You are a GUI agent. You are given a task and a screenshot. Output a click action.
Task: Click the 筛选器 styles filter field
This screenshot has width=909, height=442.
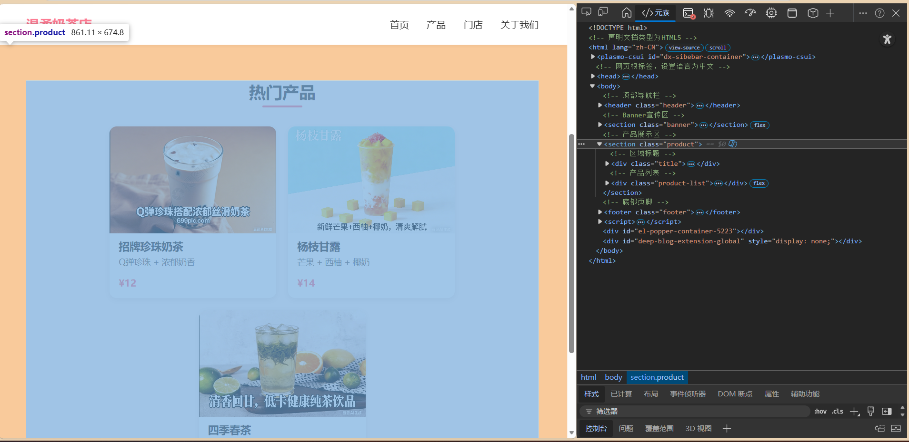pyautogui.click(x=695, y=411)
